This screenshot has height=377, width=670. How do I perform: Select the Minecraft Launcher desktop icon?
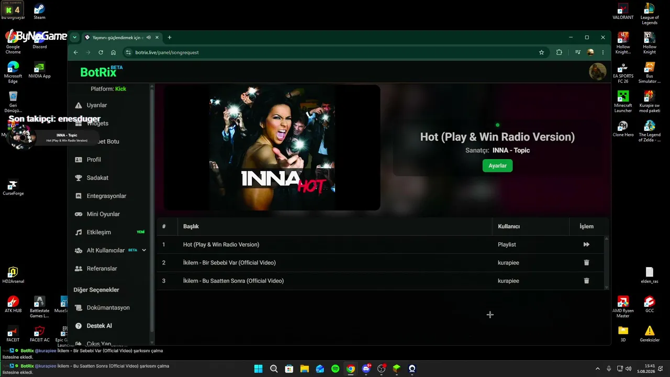pos(623,102)
